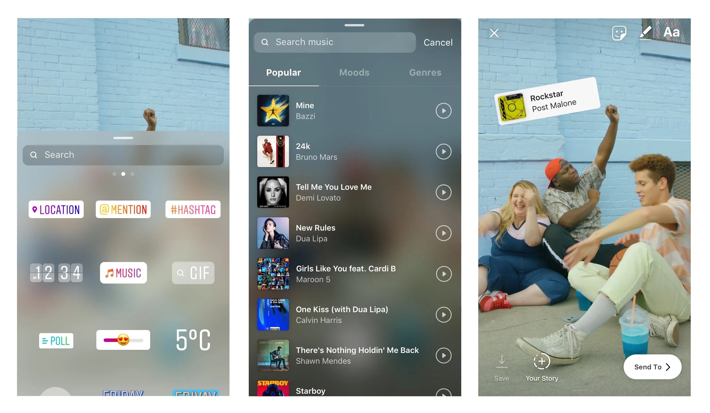Screen dimensions: 710x413
Task: Play preview for New Rules by Dua Lipa
Action: pyautogui.click(x=443, y=233)
